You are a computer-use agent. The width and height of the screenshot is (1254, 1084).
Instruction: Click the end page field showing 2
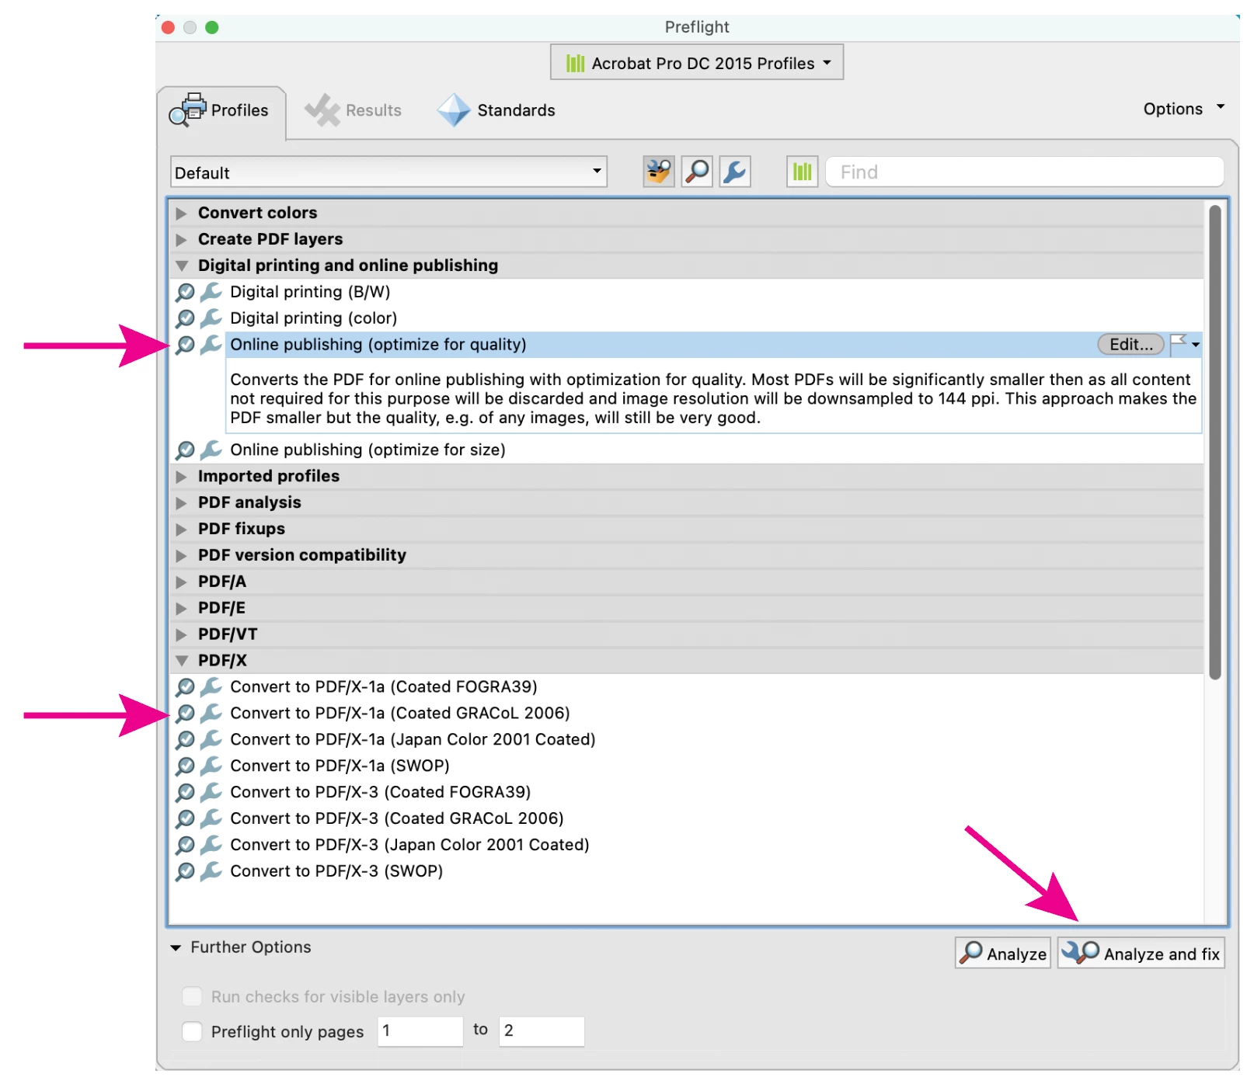tap(541, 1031)
